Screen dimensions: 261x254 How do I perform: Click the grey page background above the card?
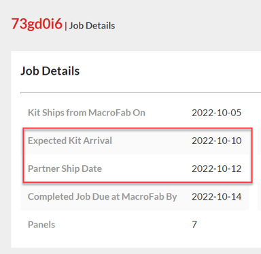tap(181, 25)
